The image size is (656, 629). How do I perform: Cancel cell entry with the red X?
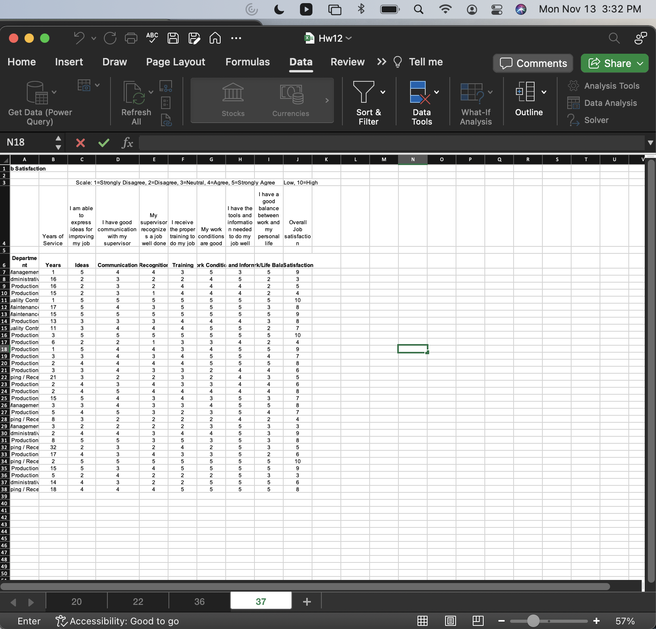(80, 142)
